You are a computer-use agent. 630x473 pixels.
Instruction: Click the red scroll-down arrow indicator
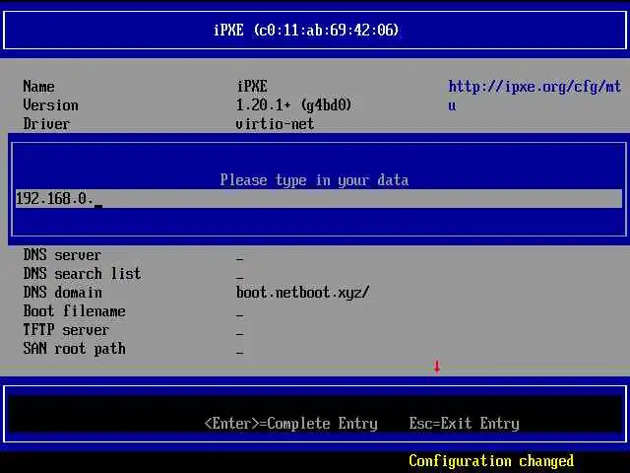[437, 367]
